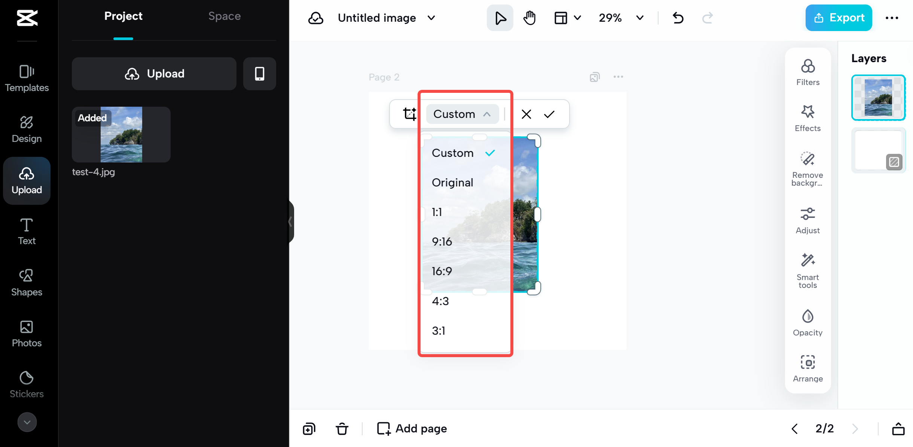Open the Shapes panel

[x=27, y=282]
